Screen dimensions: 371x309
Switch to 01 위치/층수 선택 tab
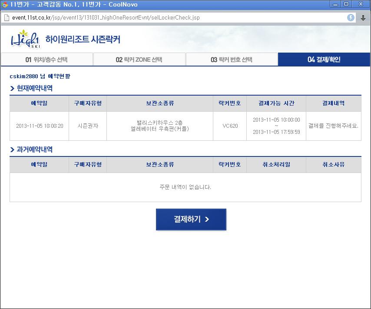coord(46,60)
